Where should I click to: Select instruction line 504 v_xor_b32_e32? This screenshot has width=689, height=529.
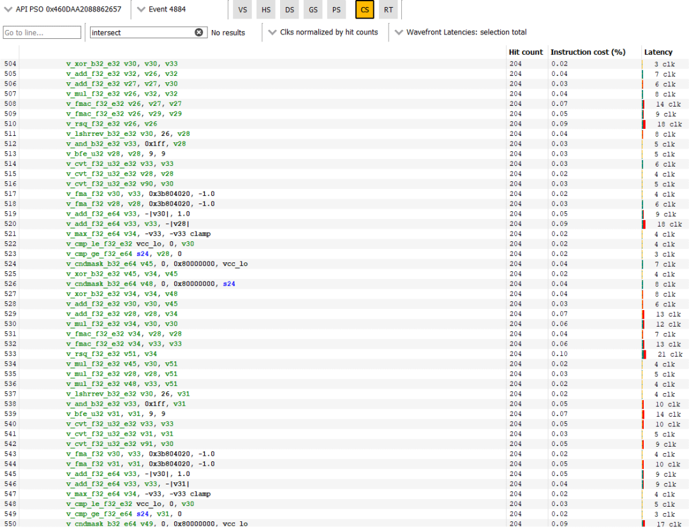(122, 64)
